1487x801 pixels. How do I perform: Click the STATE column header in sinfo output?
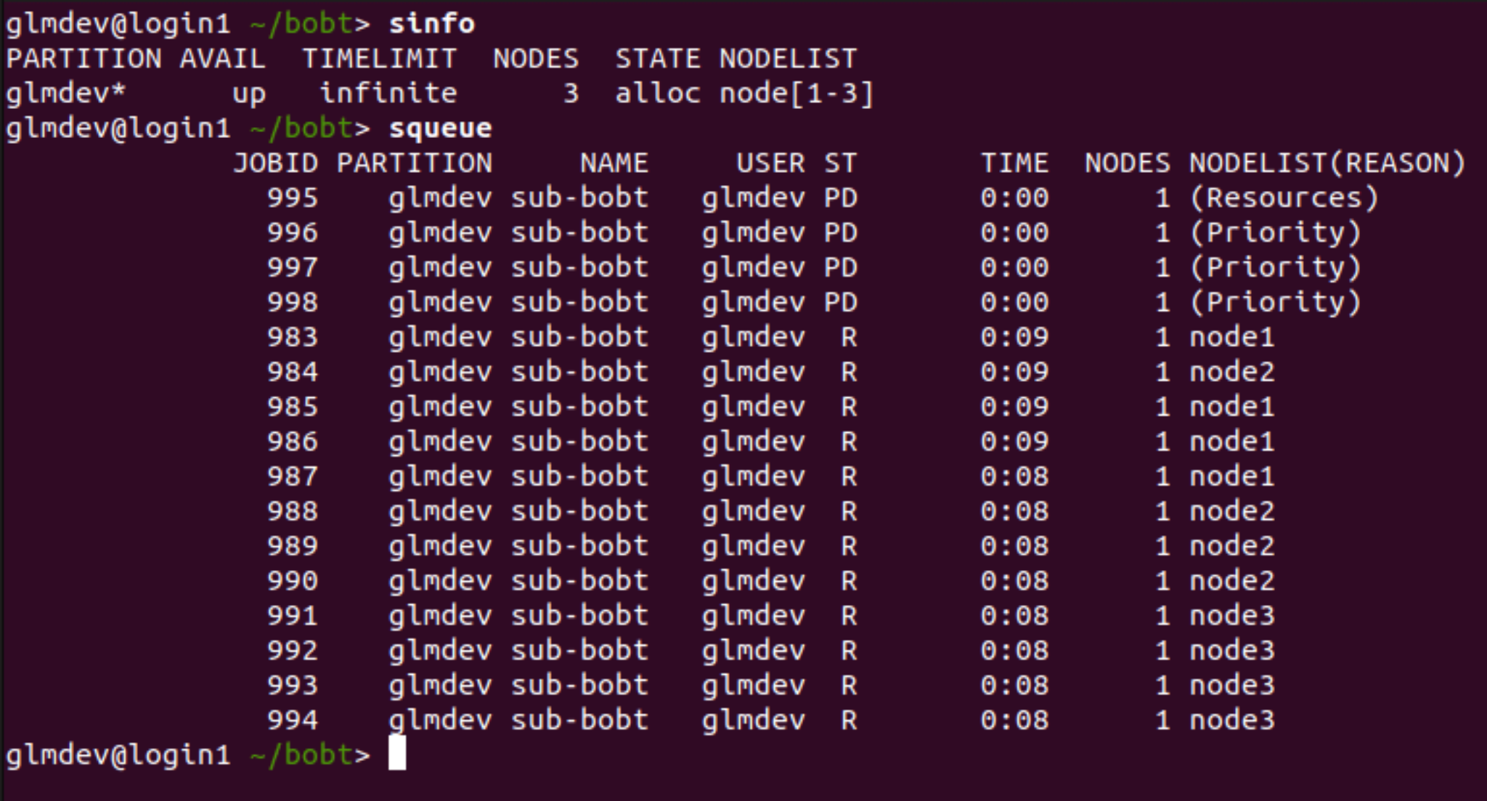[x=658, y=58]
